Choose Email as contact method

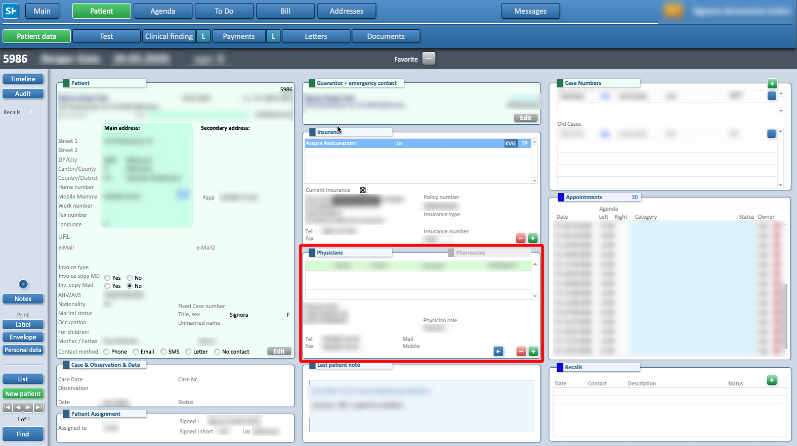[x=136, y=352]
